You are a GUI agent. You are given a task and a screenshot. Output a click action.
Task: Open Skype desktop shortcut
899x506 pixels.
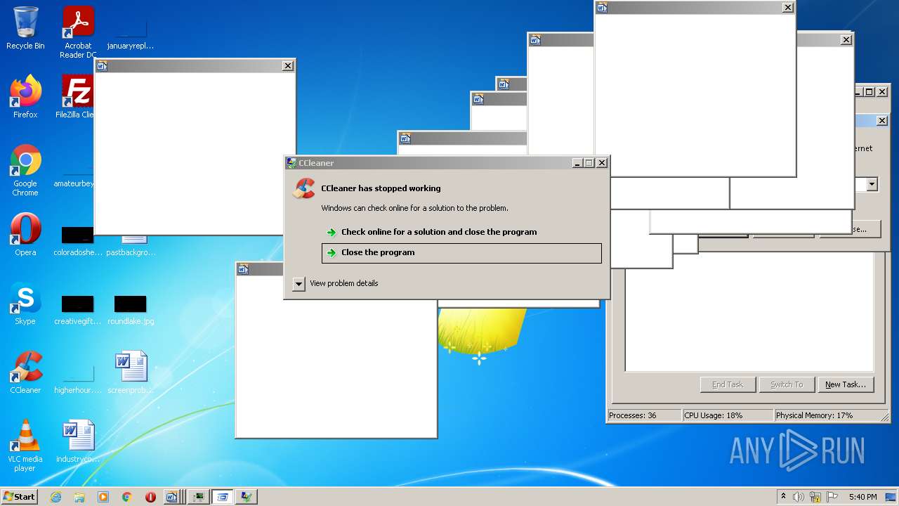pyautogui.click(x=25, y=304)
